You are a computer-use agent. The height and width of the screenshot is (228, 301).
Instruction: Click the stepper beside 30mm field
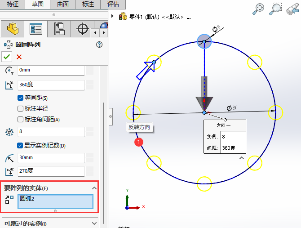click(x=90, y=158)
